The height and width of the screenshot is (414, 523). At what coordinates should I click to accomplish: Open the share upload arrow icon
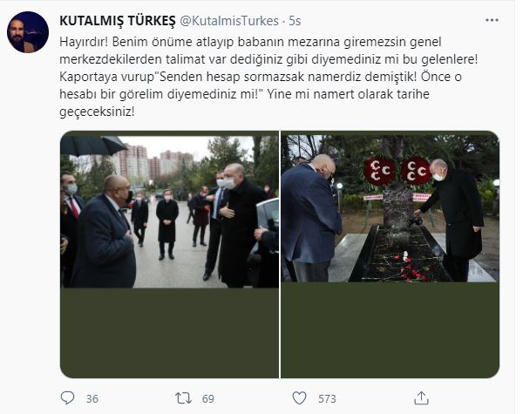coord(421,398)
